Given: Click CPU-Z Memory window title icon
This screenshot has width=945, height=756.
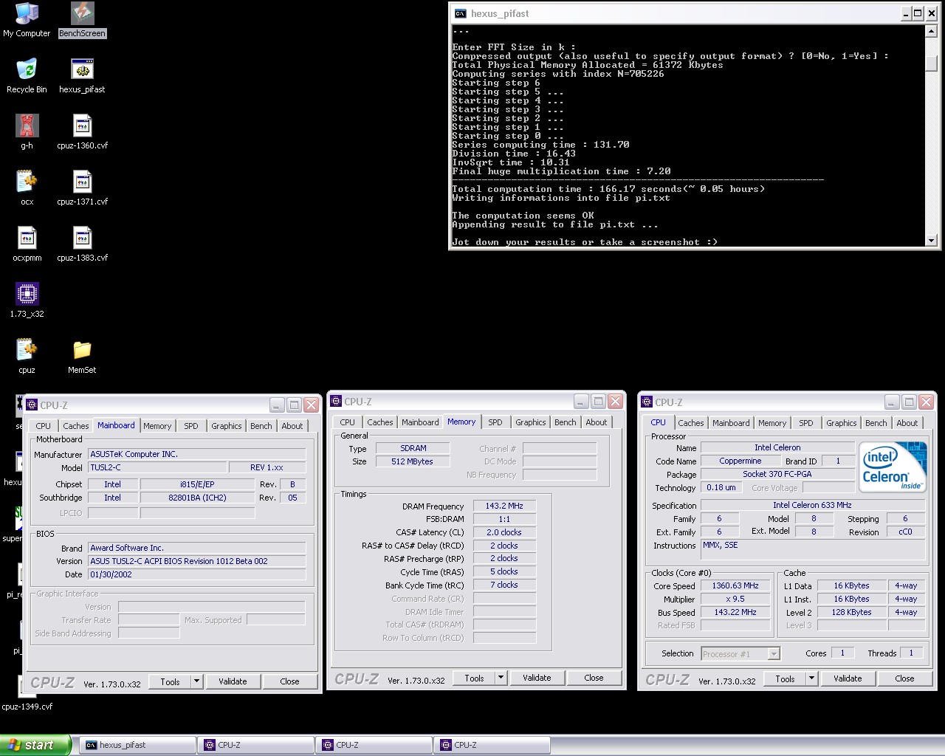Looking at the screenshot, I should (336, 402).
